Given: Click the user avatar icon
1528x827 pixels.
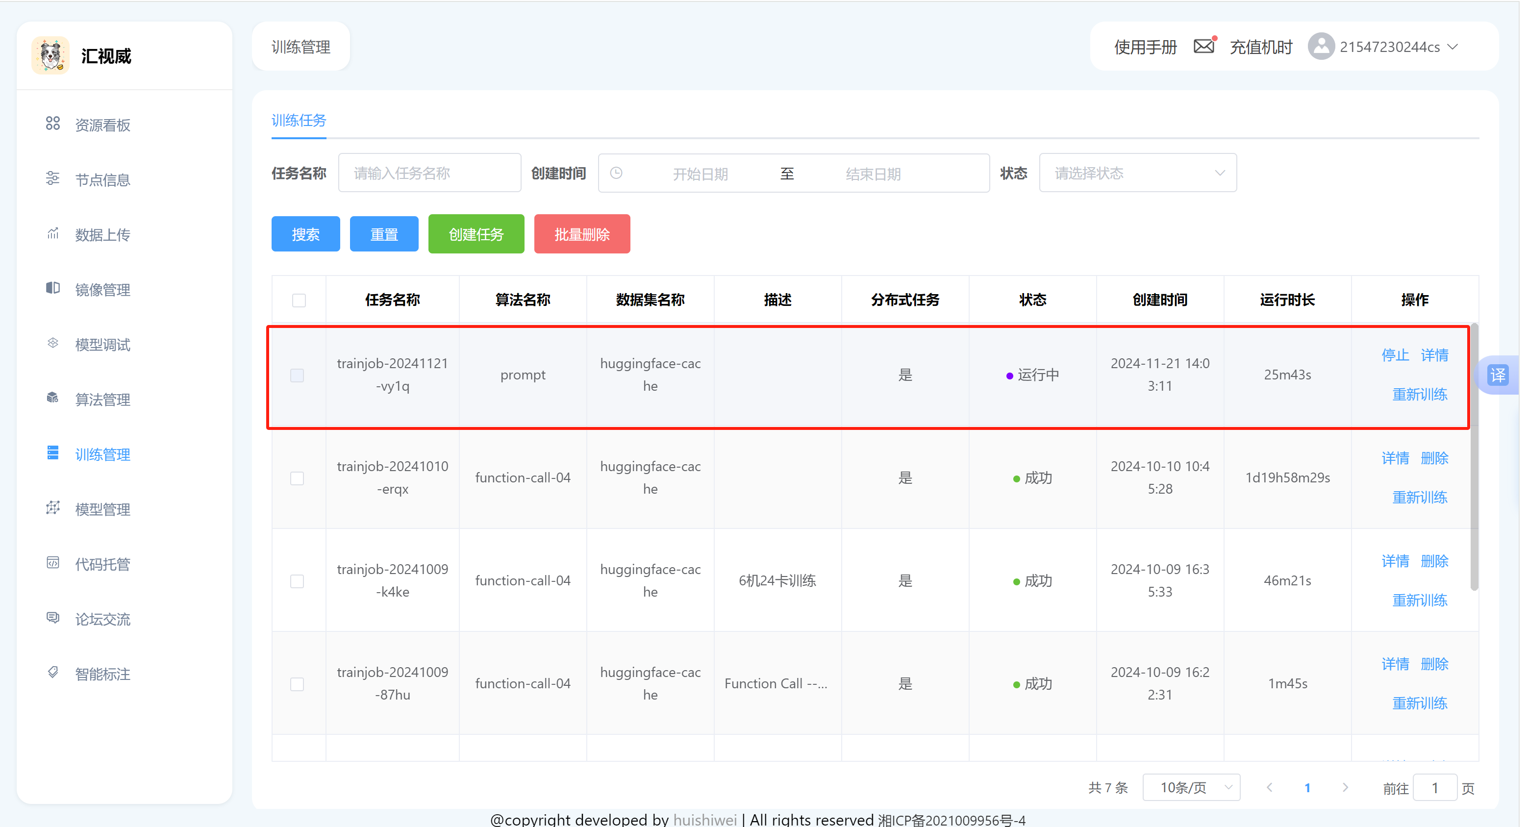Looking at the screenshot, I should click(1322, 46).
